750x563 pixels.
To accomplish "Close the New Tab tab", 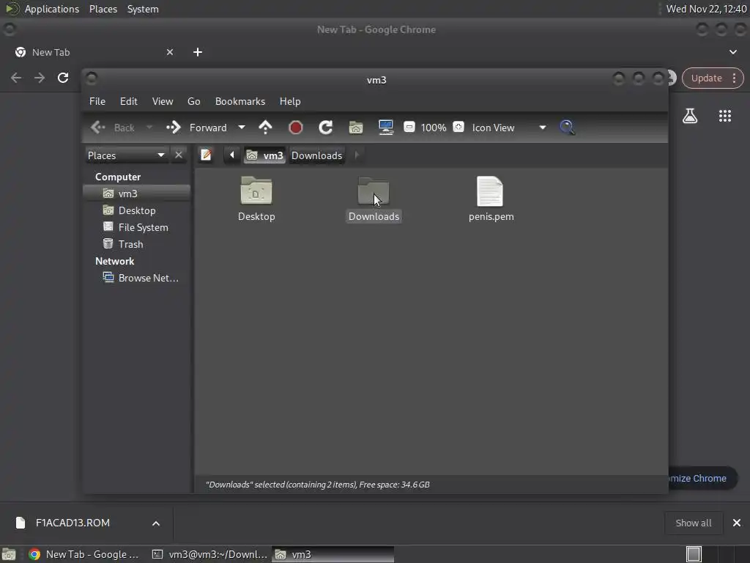I will tap(170, 52).
